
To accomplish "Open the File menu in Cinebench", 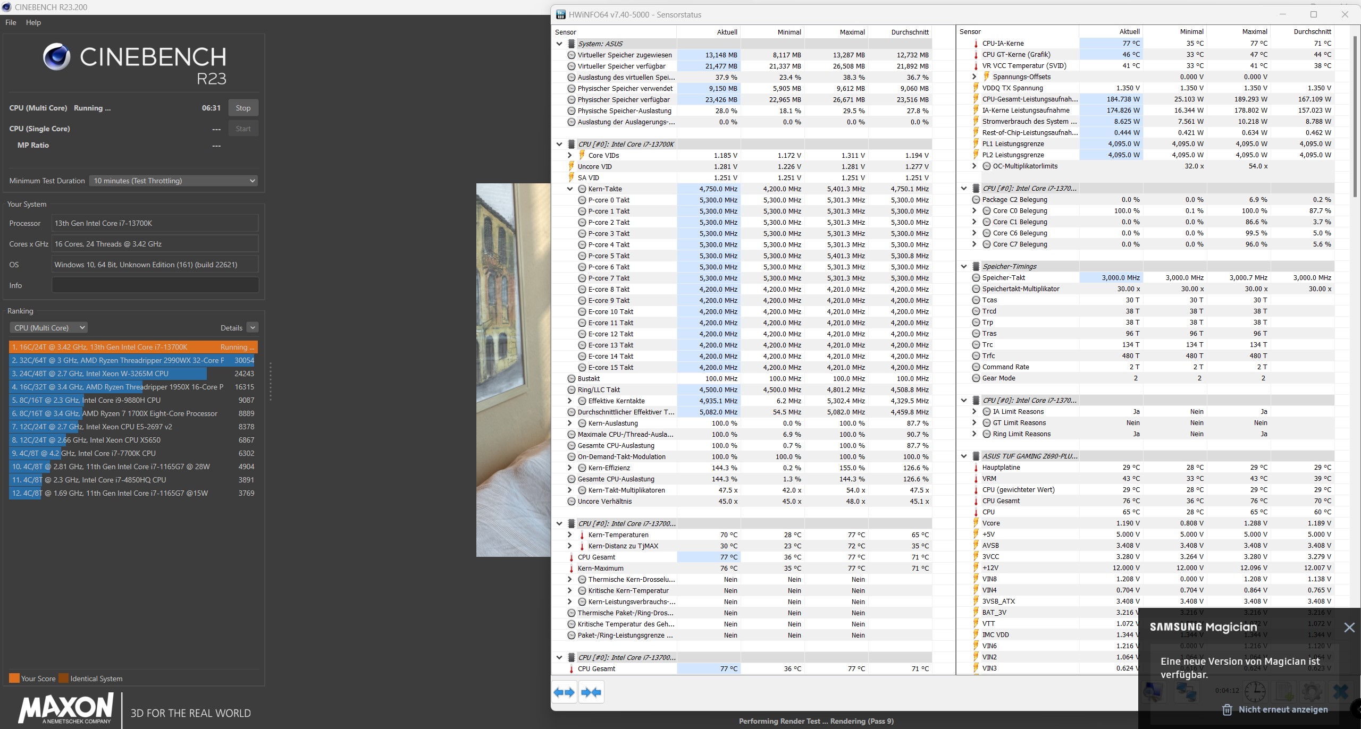I will [11, 22].
